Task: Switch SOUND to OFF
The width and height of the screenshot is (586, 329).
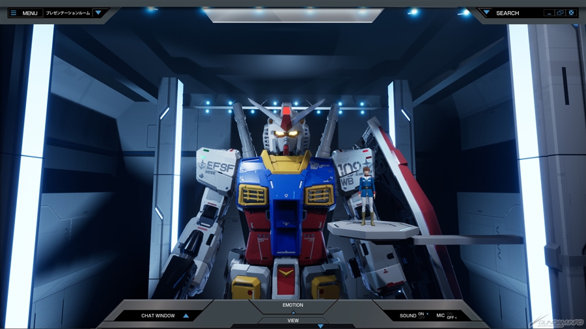Action: [x=421, y=318]
